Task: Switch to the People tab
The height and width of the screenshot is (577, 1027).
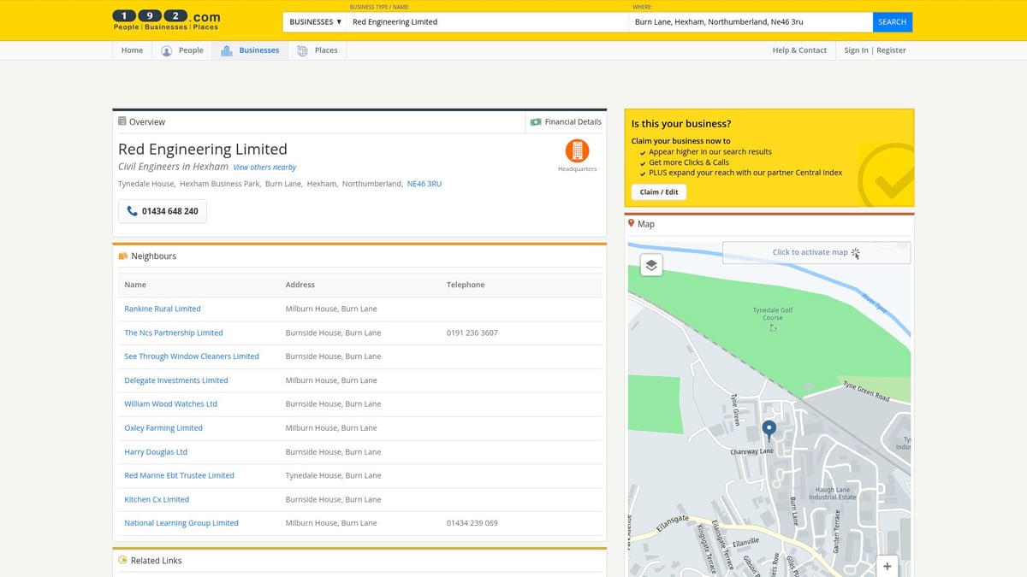Action: tap(182, 50)
